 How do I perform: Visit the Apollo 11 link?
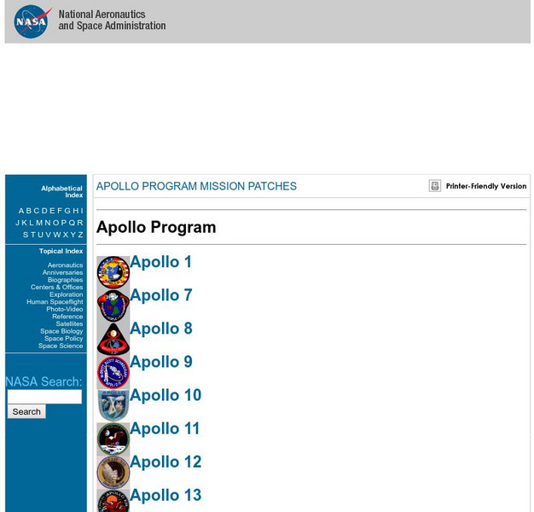click(x=165, y=428)
